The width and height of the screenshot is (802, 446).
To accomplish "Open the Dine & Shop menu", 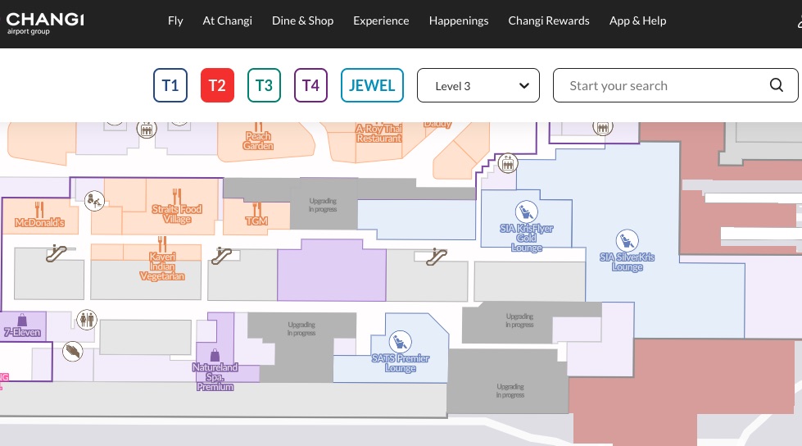I will pyautogui.click(x=302, y=21).
